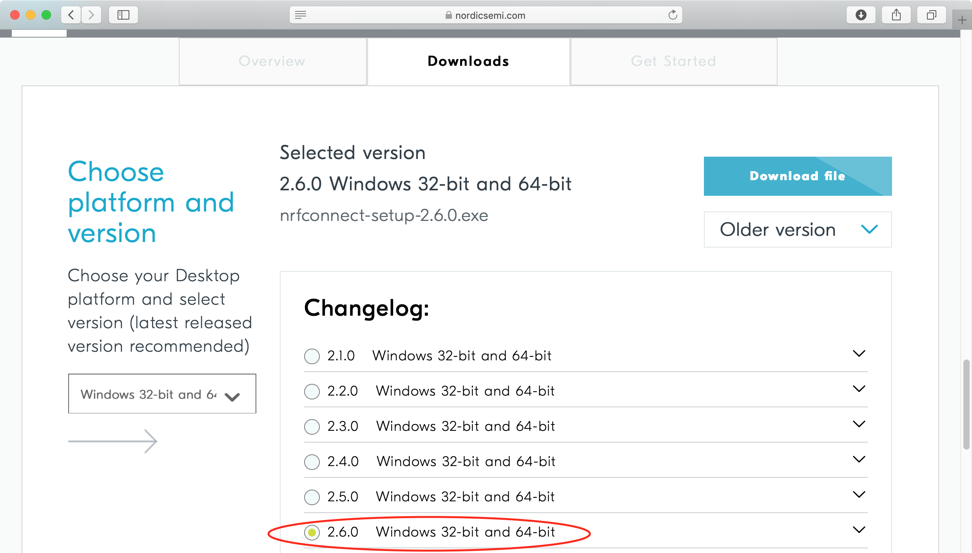Close the Safari window red button
This screenshot has height=553, width=972.
coord(15,15)
